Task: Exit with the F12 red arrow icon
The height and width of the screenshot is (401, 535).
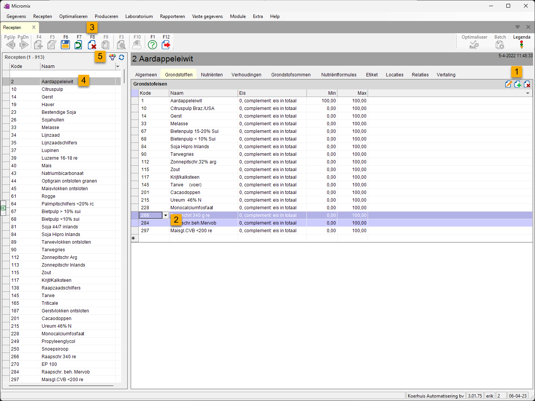Action: tap(166, 45)
